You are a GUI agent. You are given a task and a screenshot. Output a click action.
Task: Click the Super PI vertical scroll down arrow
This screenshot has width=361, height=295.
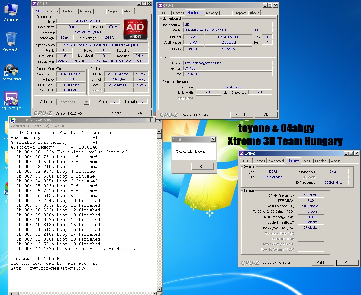(x=159, y=289)
